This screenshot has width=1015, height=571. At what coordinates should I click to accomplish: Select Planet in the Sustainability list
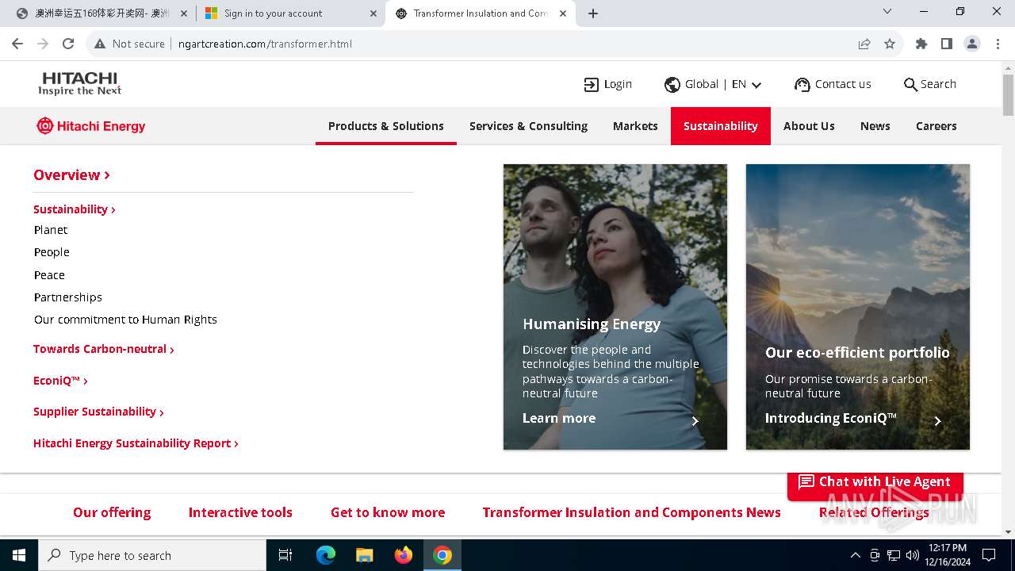[51, 230]
